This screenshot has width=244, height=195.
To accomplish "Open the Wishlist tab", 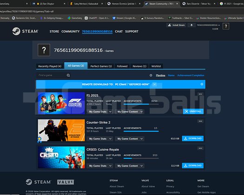I will pyautogui.click(x=156, y=66).
